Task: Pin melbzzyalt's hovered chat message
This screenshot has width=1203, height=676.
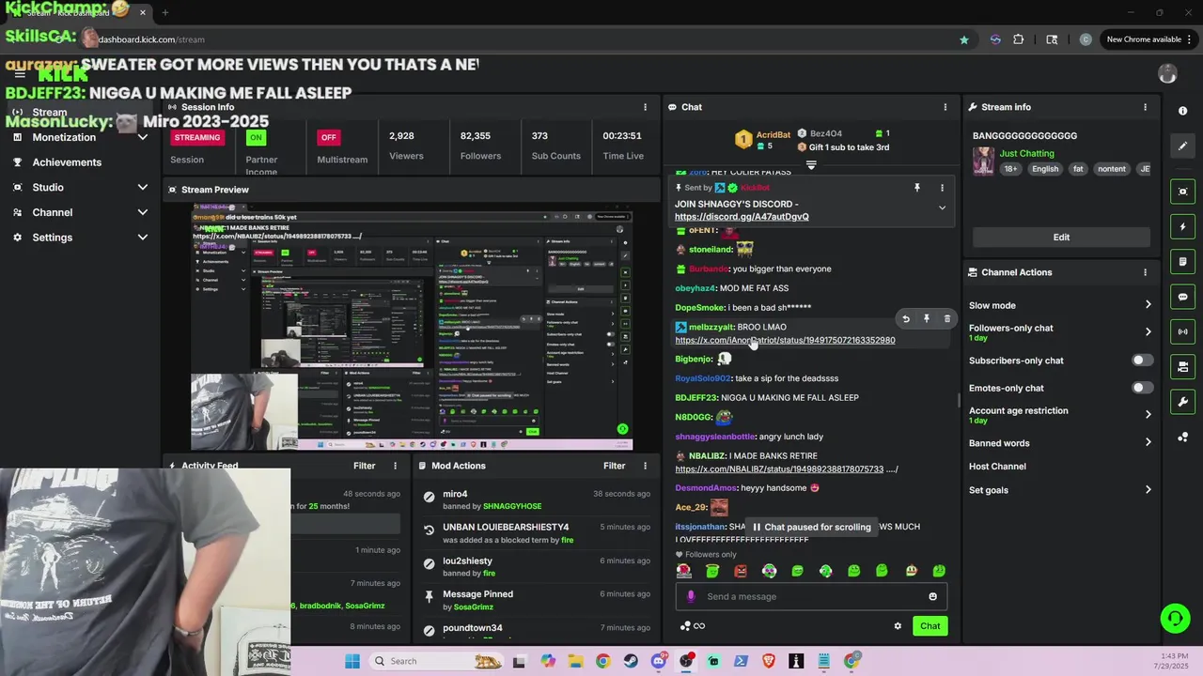Action: point(926,319)
